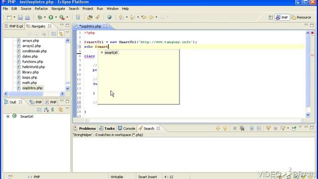
Task: Open the File menu
Action: (x=5, y=9)
